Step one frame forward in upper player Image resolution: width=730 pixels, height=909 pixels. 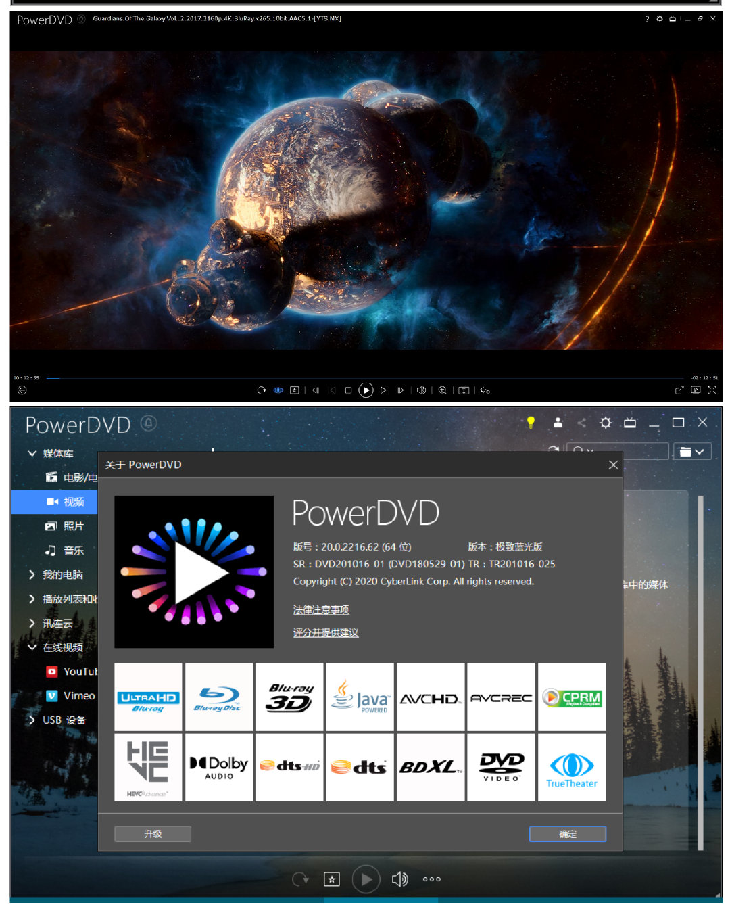(x=400, y=390)
